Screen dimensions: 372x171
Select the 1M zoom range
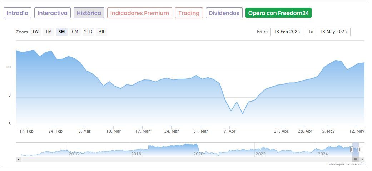point(49,32)
